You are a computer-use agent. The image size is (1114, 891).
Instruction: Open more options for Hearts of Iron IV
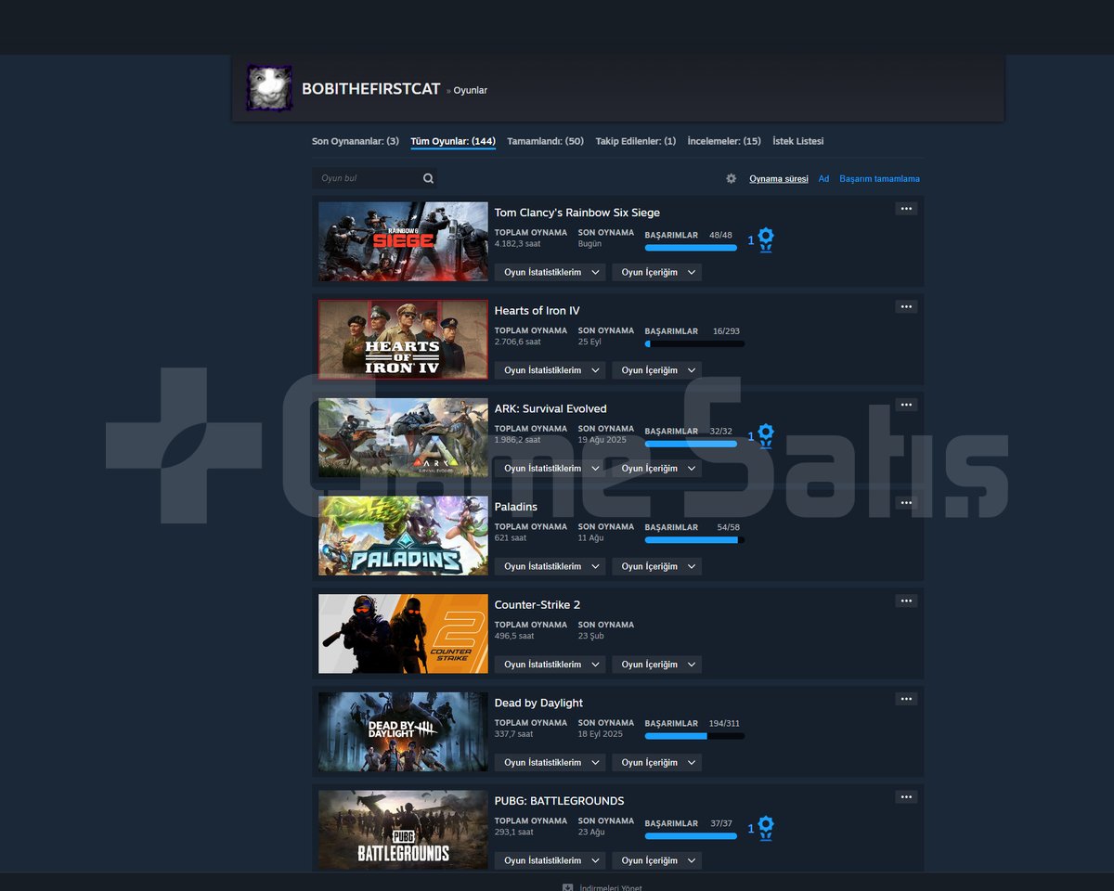[x=906, y=307]
